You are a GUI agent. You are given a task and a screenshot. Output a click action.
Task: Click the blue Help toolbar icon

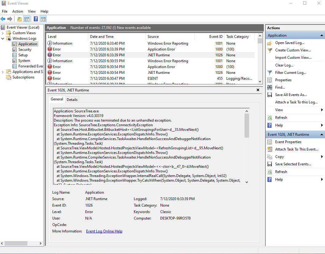[x=36, y=19]
